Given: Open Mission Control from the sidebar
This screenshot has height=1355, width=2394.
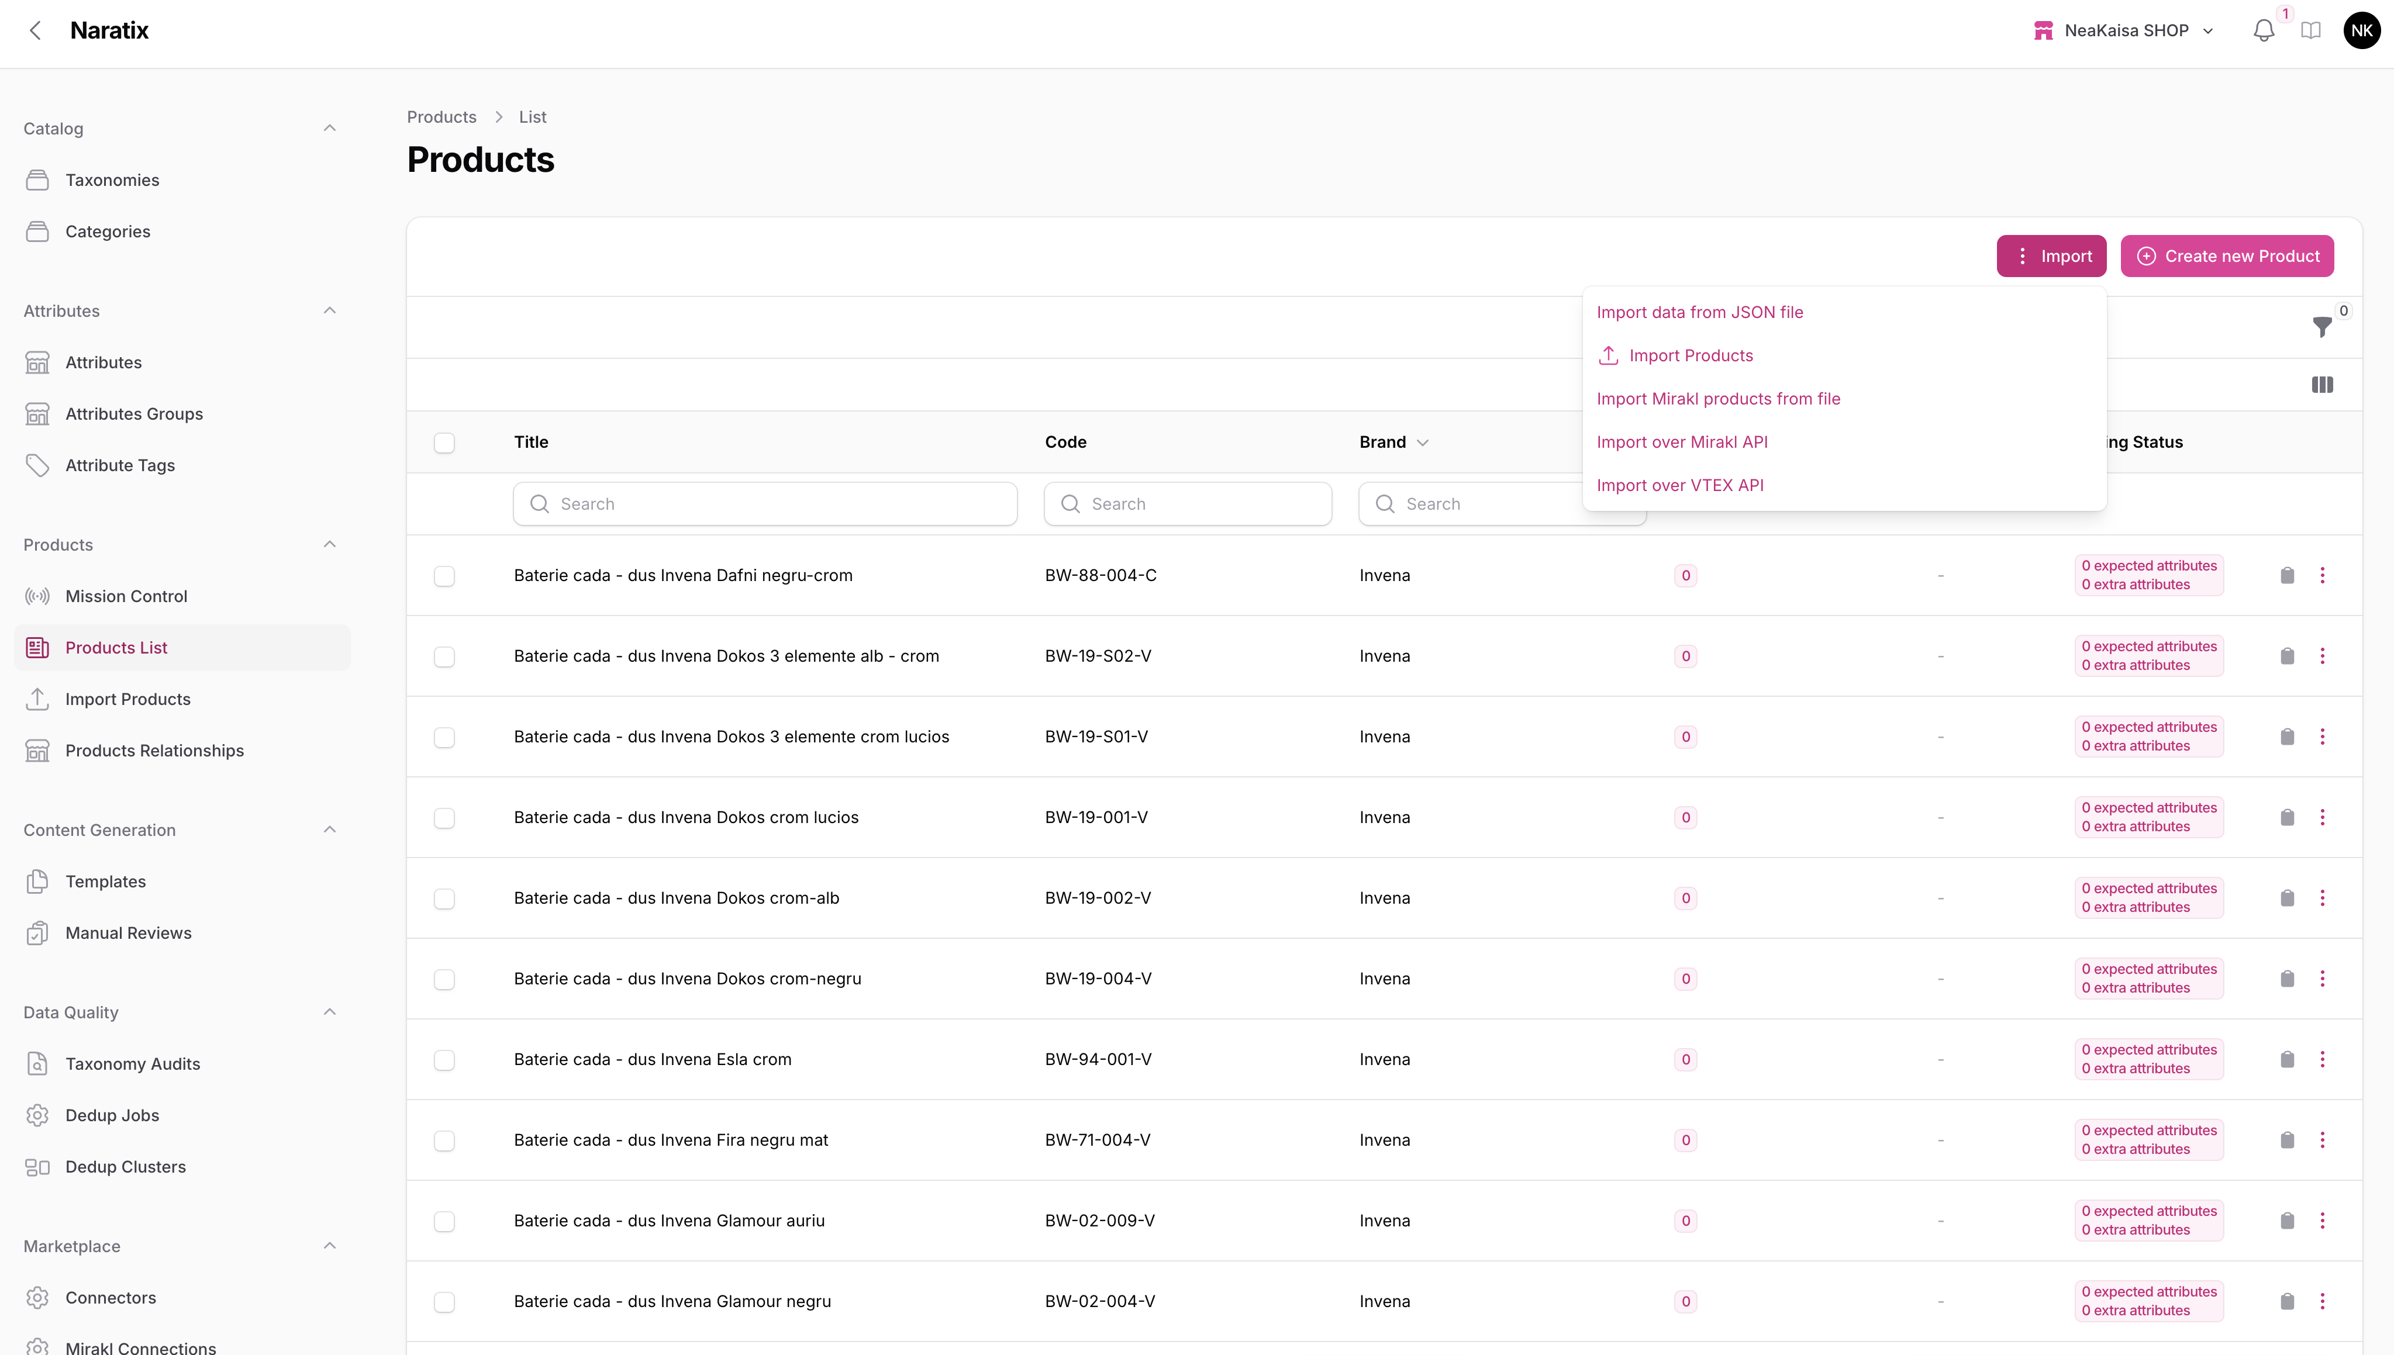Looking at the screenshot, I should (x=126, y=596).
